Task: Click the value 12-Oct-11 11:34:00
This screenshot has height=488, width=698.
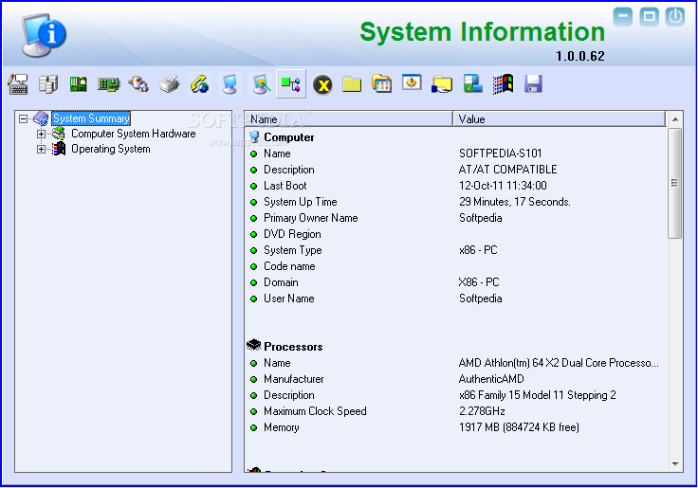Action: click(x=503, y=186)
